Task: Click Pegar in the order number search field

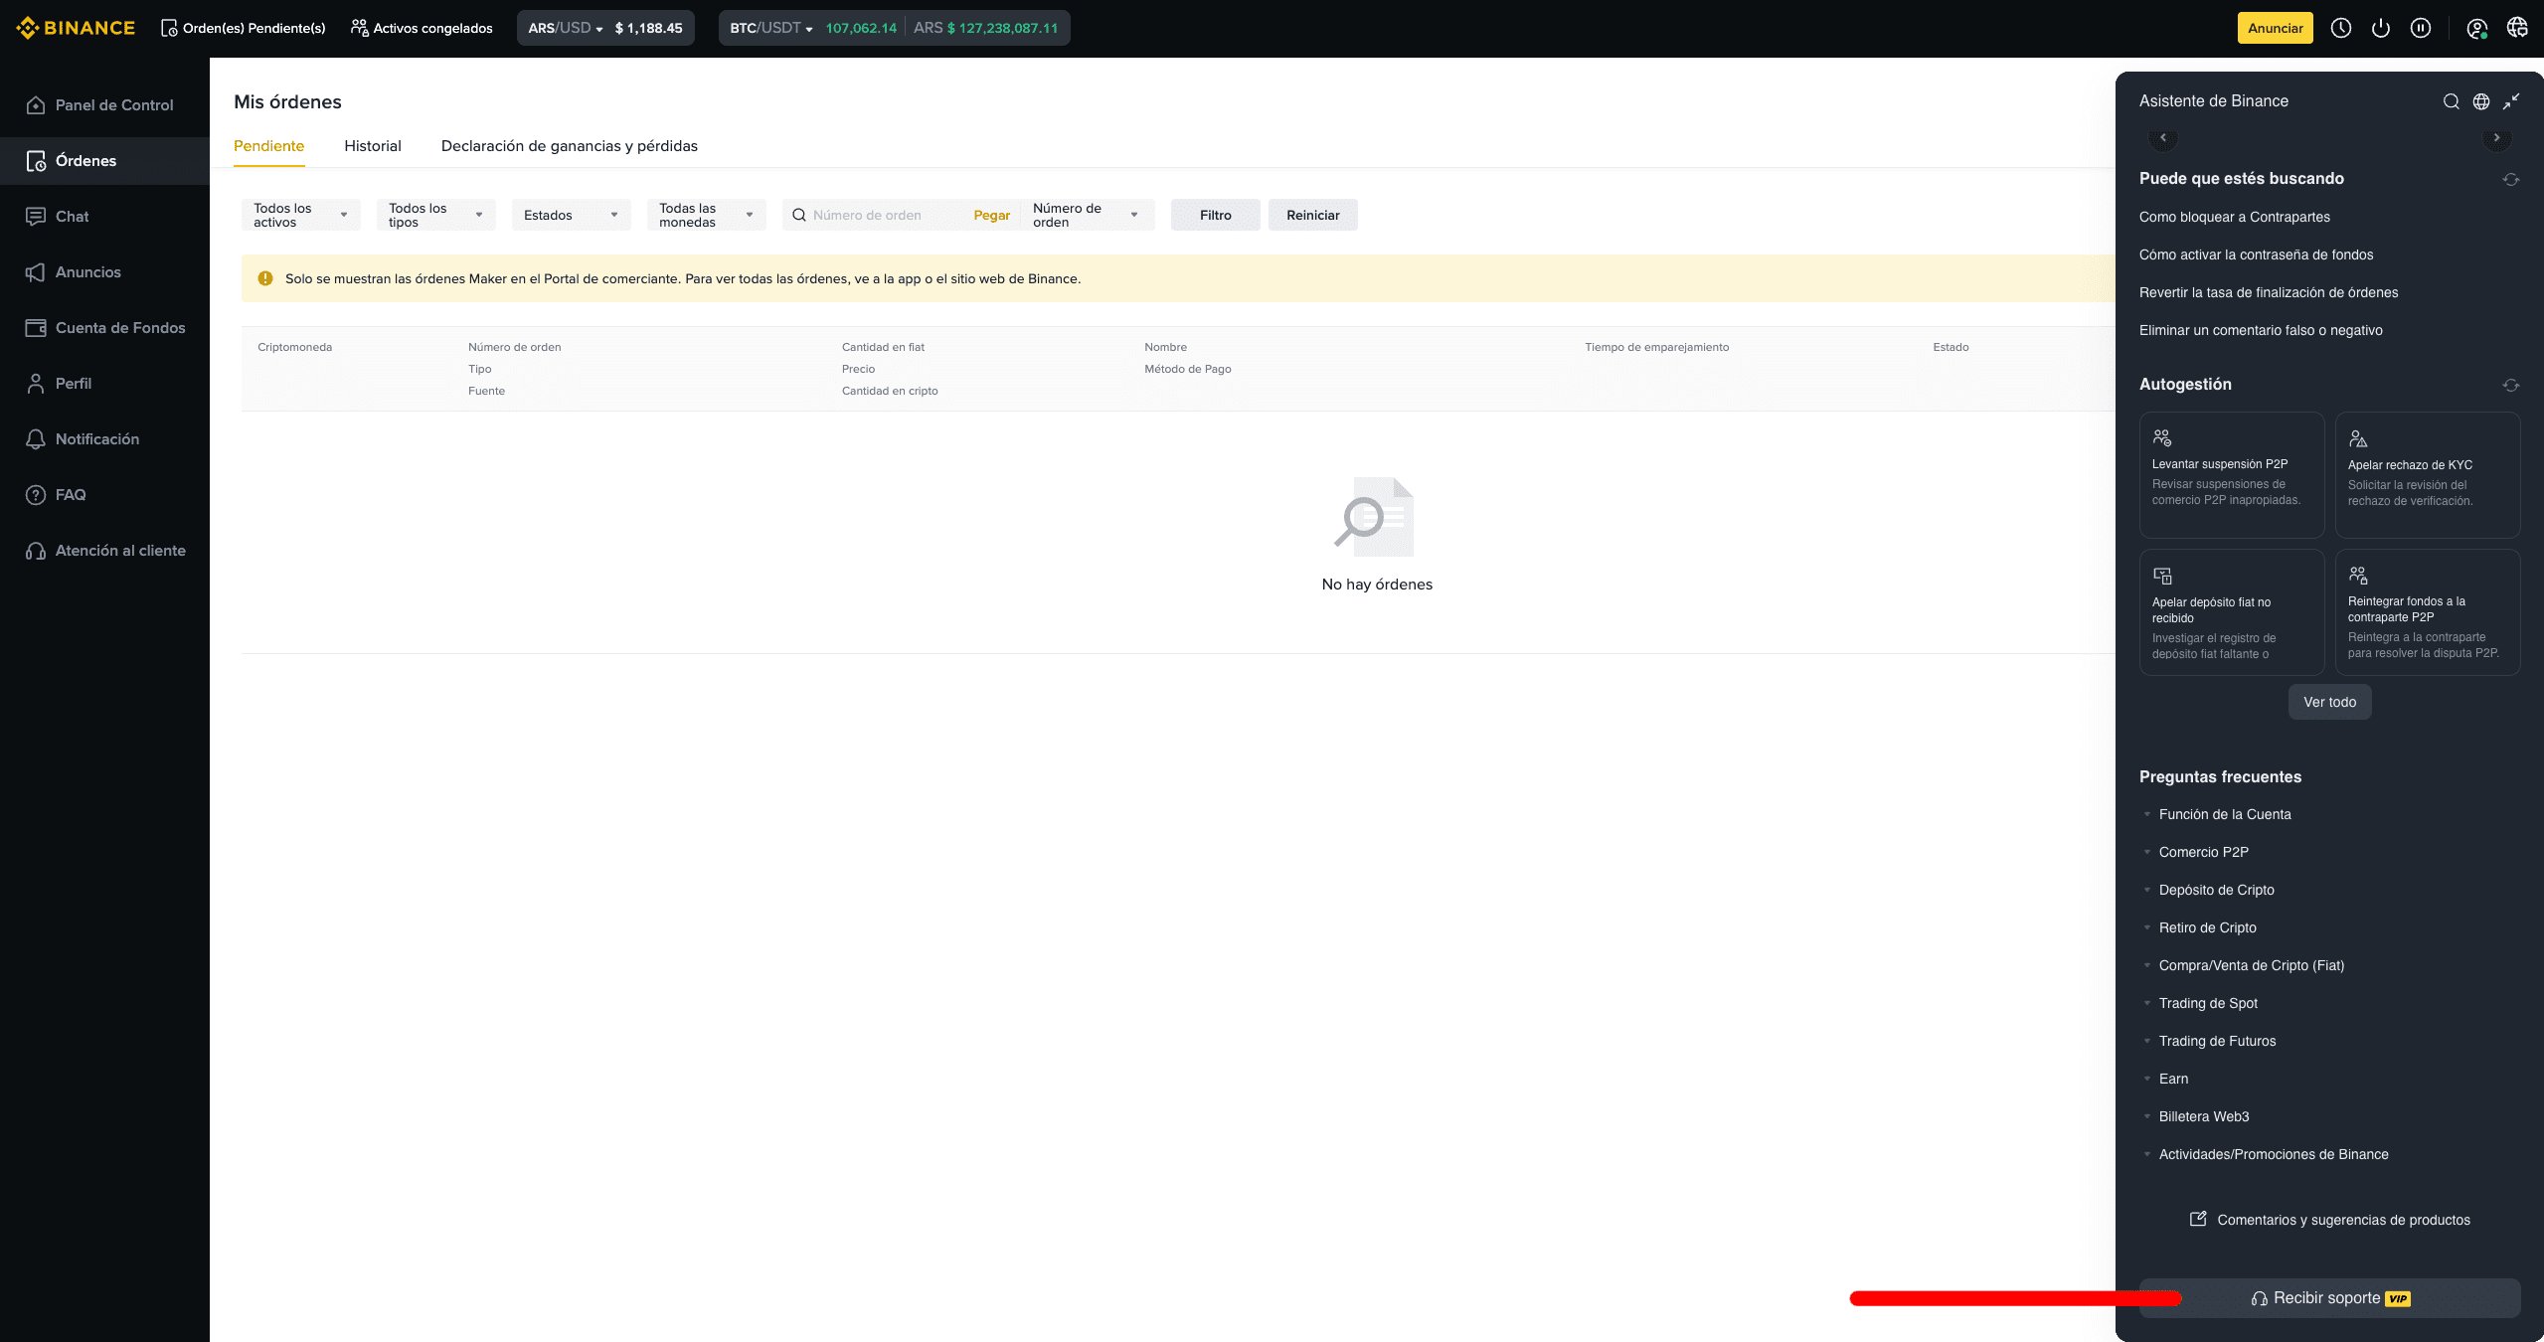Action: pos(990,214)
